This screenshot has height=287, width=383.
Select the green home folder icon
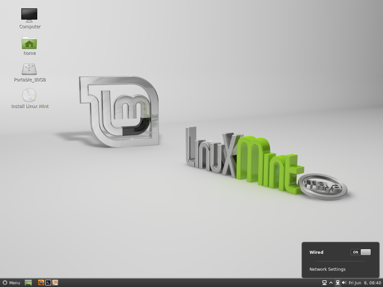coord(29,43)
